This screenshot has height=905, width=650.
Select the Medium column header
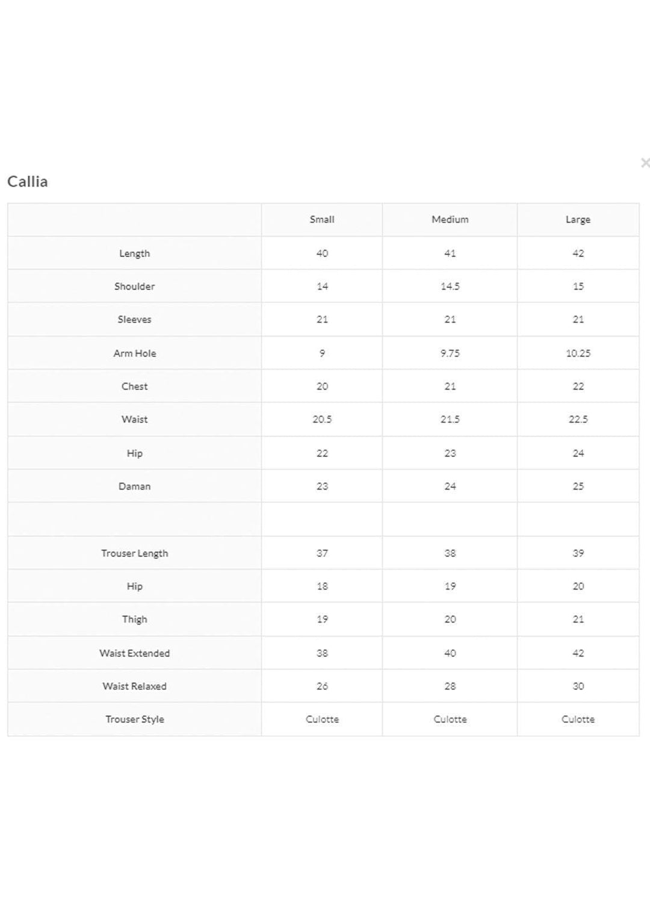tap(450, 220)
